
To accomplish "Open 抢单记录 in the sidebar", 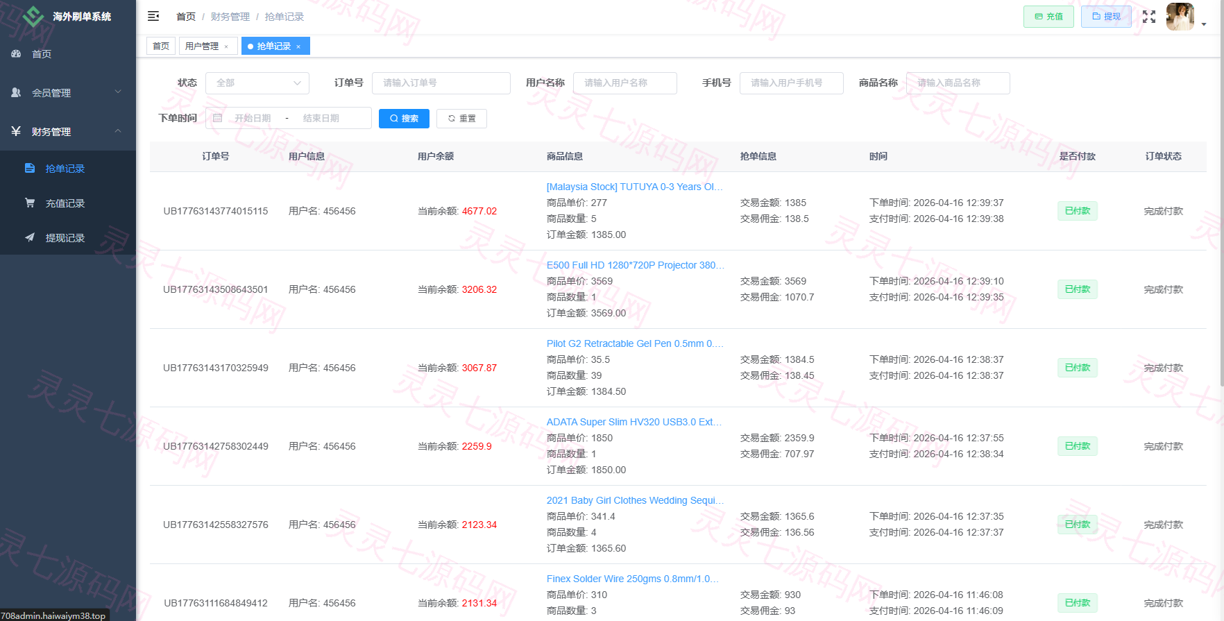I will click(x=68, y=169).
